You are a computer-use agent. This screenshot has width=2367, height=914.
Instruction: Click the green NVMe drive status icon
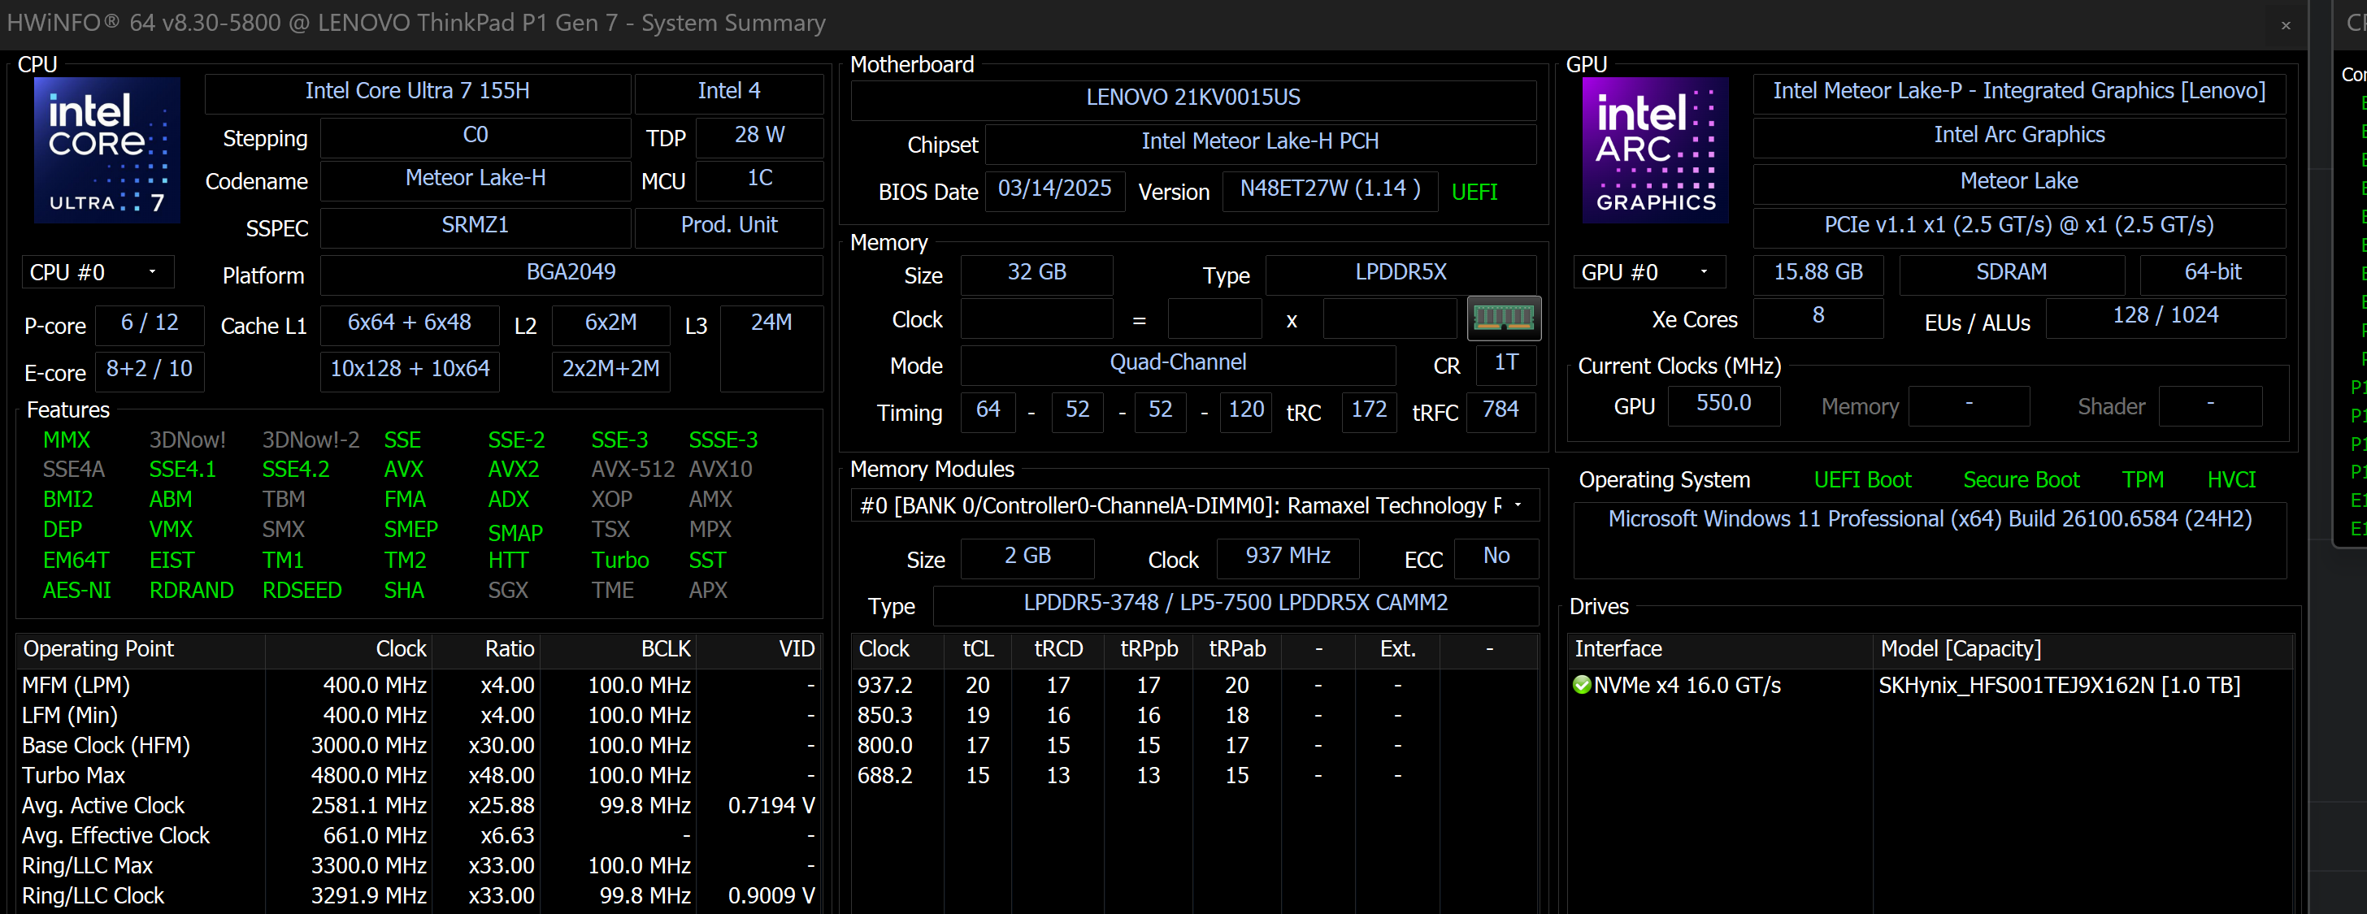(1581, 685)
